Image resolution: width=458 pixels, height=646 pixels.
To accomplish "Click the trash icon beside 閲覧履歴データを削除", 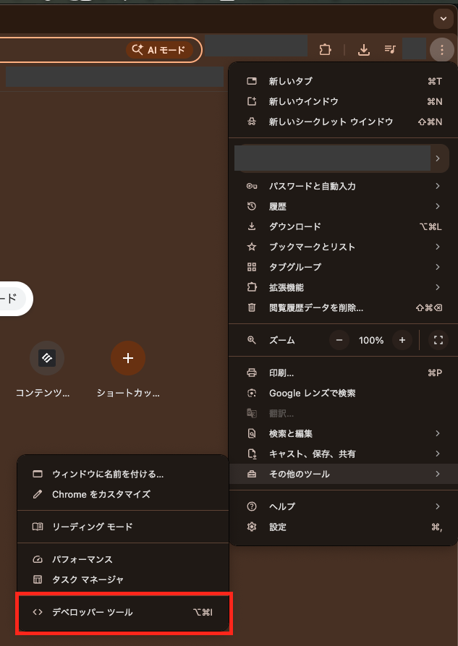I will 252,307.
